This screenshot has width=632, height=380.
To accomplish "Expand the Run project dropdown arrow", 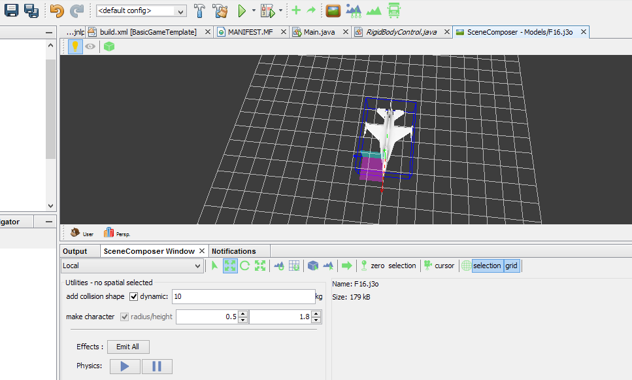I will point(254,10).
